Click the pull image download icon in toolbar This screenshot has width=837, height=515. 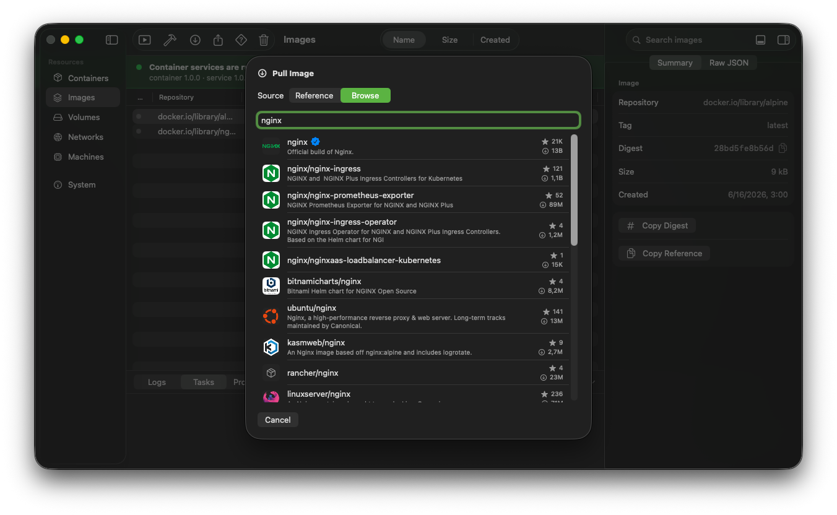pyautogui.click(x=195, y=40)
